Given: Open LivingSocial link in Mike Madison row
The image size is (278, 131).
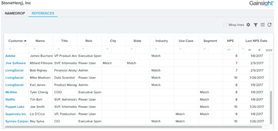Looking at the screenshot, I should pyautogui.click(x=14, y=78).
